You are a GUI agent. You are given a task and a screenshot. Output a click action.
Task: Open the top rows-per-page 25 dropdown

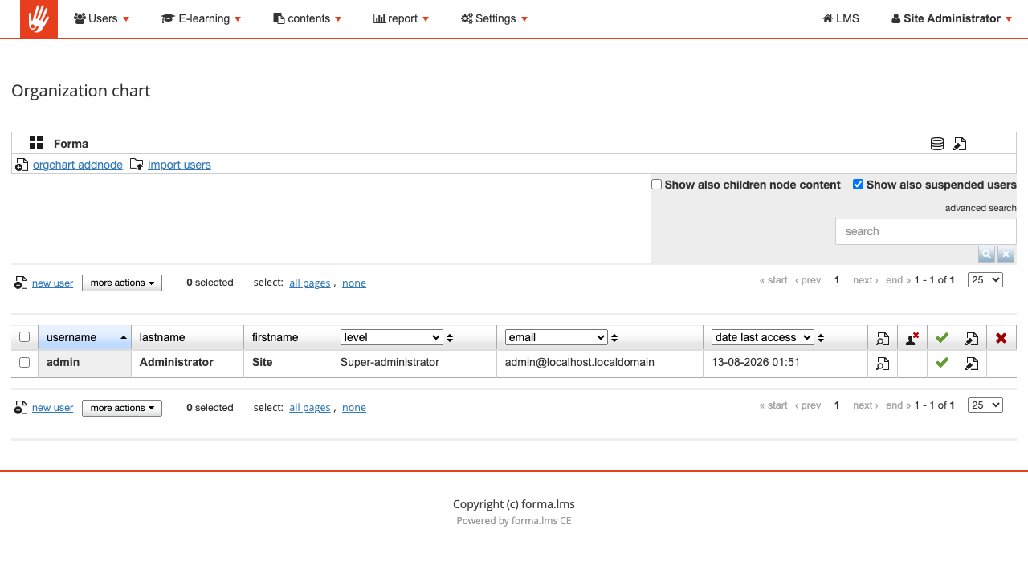pyautogui.click(x=985, y=280)
